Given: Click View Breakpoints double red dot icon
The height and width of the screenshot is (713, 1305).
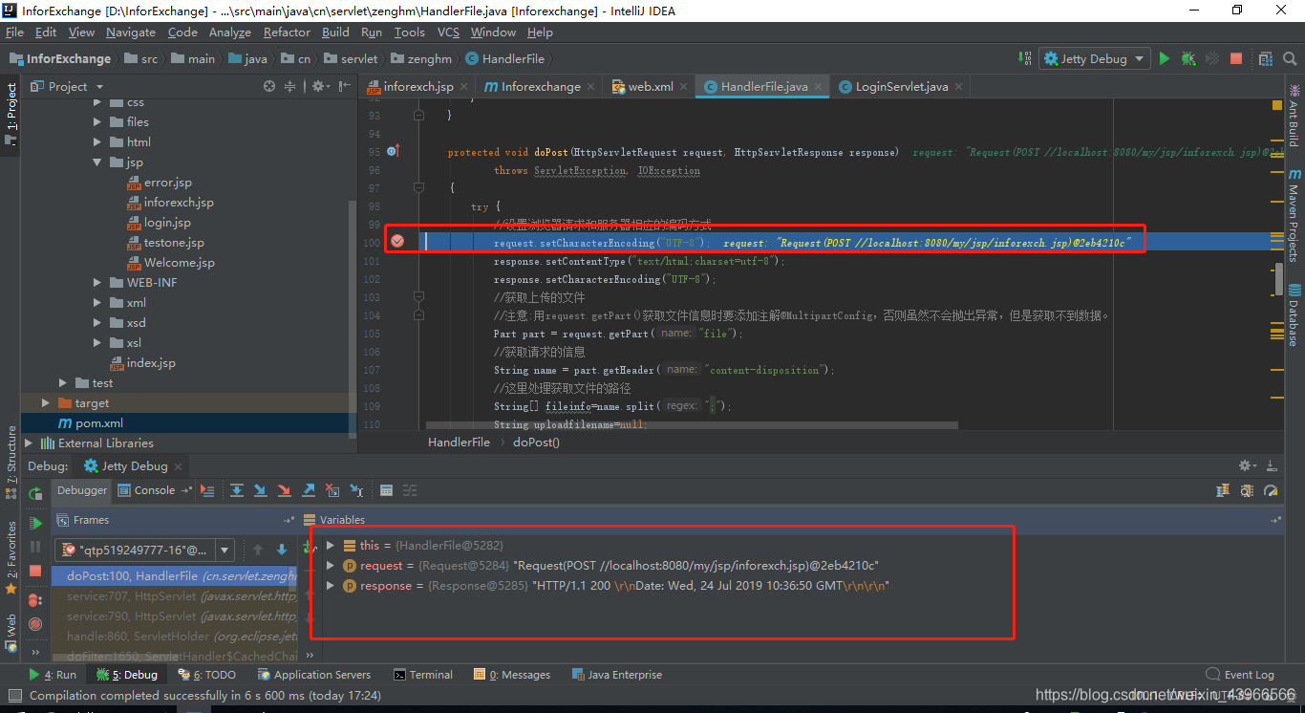Looking at the screenshot, I should [x=35, y=600].
